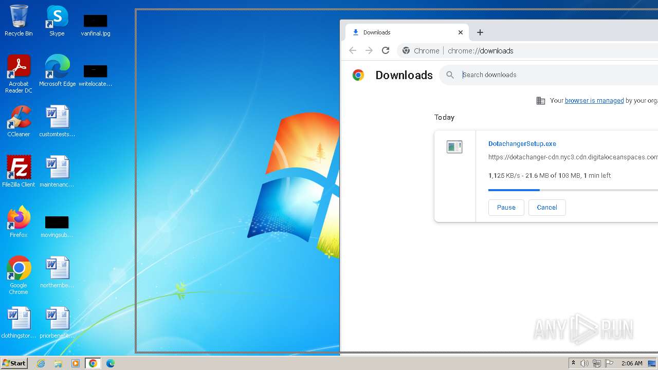Open Microsoft Edge from the taskbar
This screenshot has height=370, width=658.
click(111, 363)
